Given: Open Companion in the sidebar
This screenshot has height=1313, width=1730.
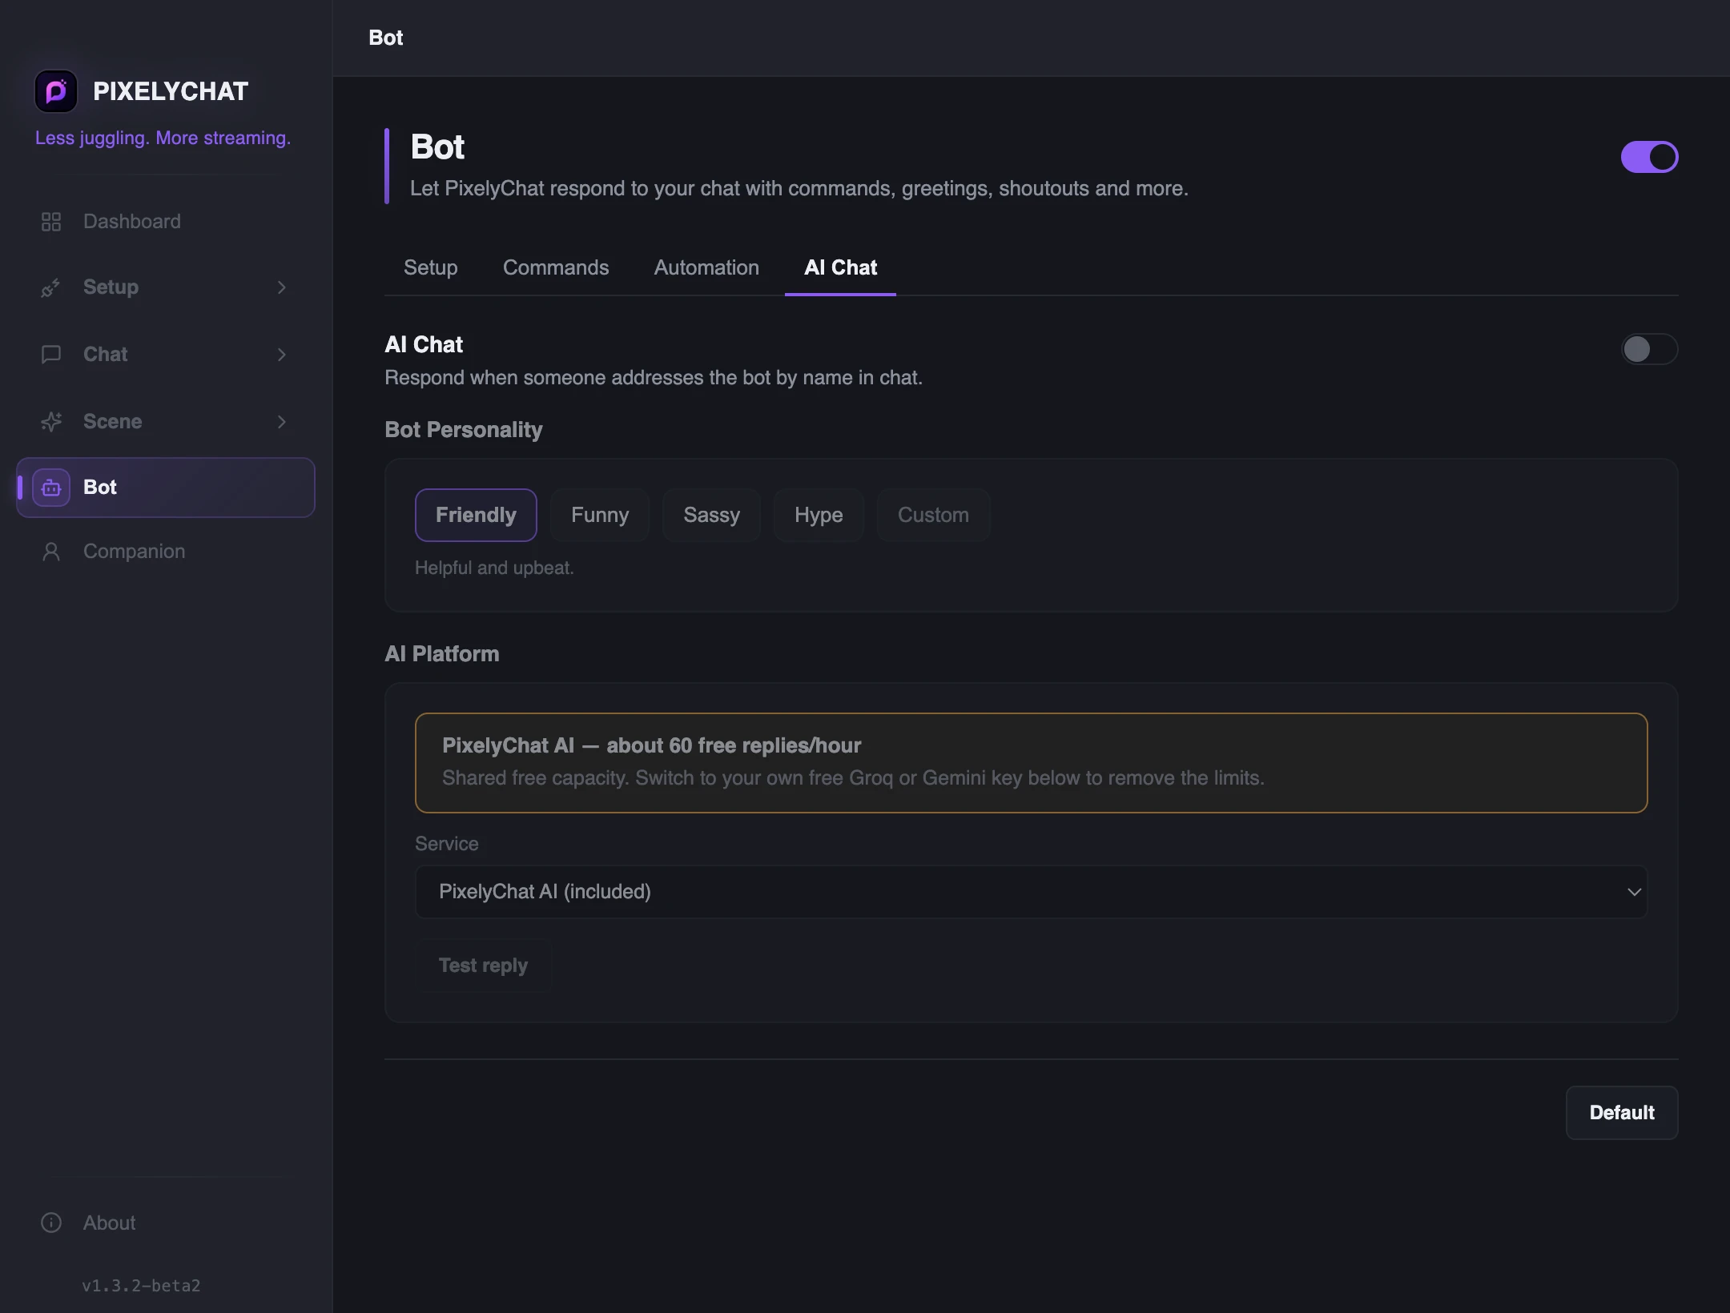Looking at the screenshot, I should click(x=165, y=552).
